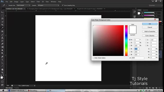Select the R red radio button

[x=130, y=49]
